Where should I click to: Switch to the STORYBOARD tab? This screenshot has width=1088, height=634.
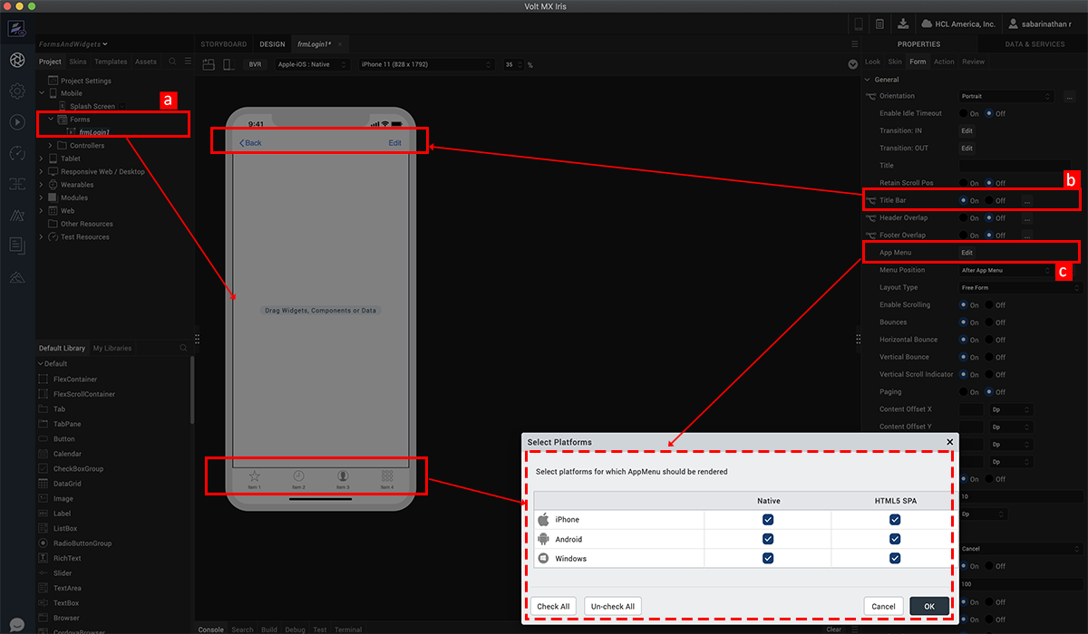223,43
